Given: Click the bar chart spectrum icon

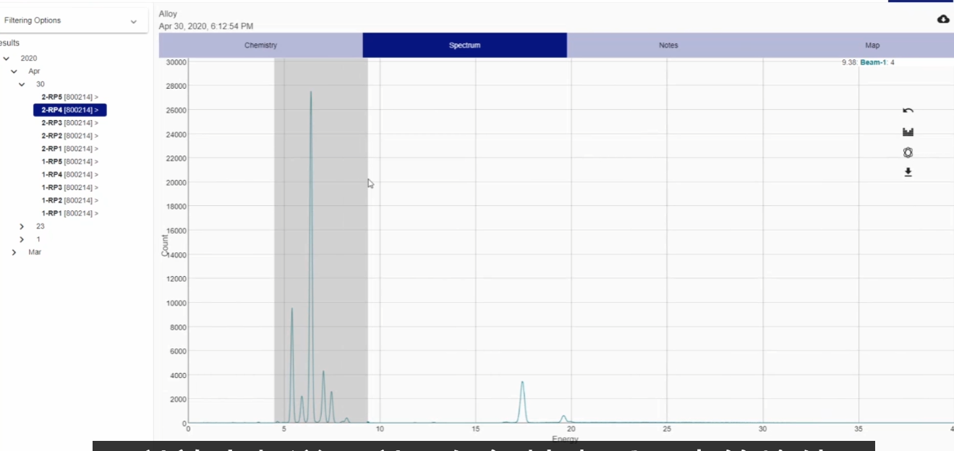Looking at the screenshot, I should (908, 132).
